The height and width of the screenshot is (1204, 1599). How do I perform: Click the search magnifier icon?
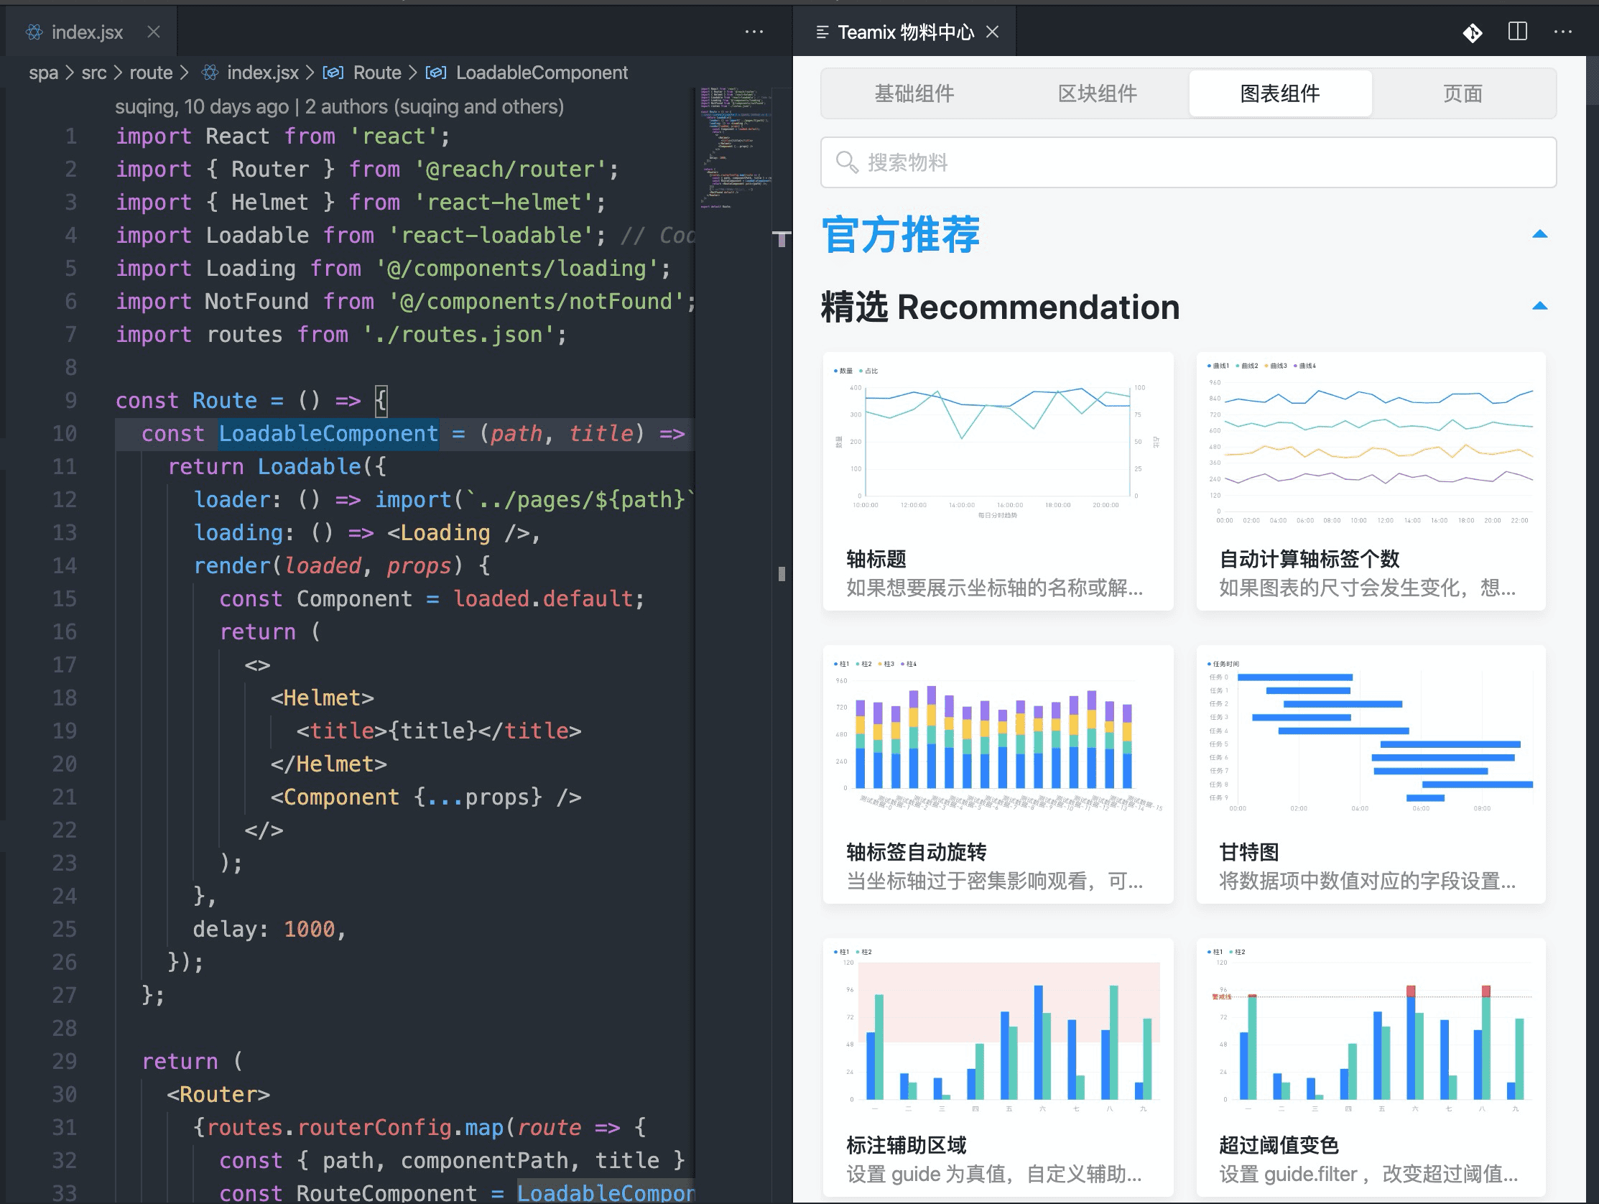tap(845, 162)
